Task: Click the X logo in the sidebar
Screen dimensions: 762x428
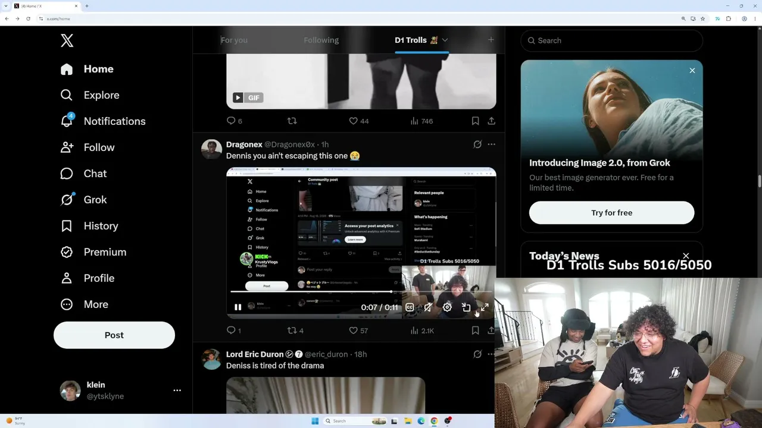Action: (67, 40)
